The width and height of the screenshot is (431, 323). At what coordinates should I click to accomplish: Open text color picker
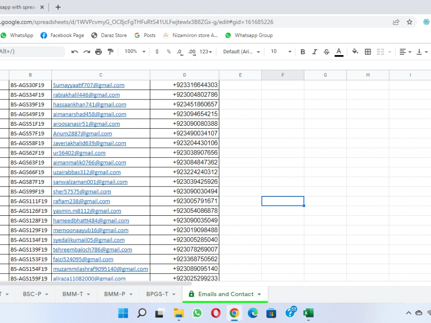point(339,52)
